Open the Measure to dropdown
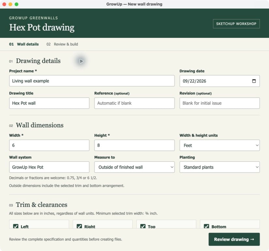 (x=134, y=167)
